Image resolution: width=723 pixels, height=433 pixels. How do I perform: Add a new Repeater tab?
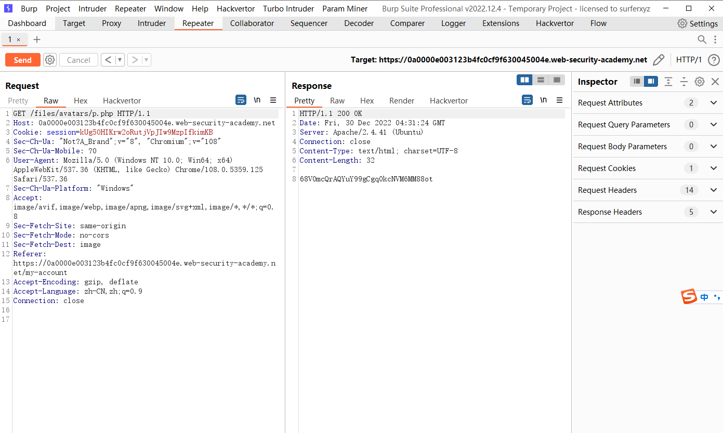37,40
